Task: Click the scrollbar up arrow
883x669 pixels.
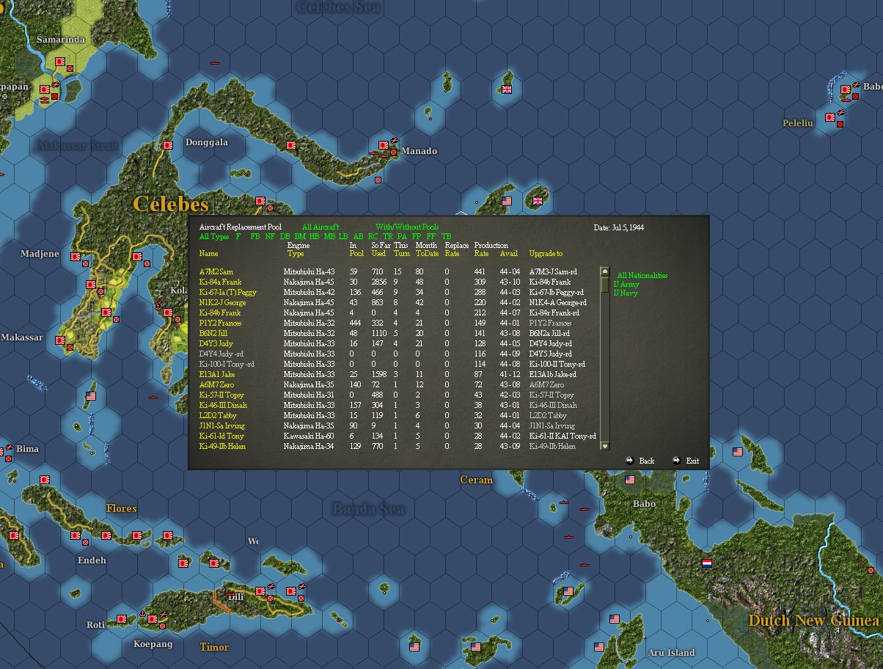Action: [x=604, y=271]
